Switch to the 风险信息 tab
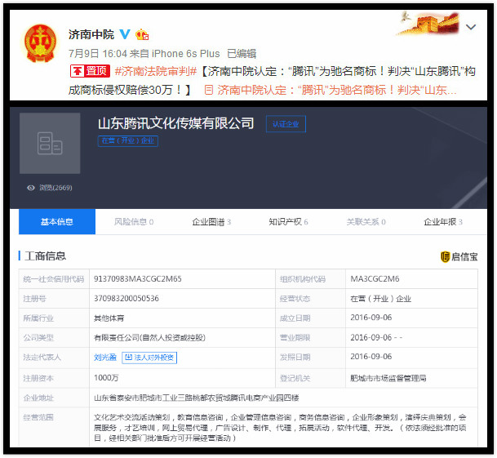The width and height of the screenshot is (497, 458). (x=134, y=222)
